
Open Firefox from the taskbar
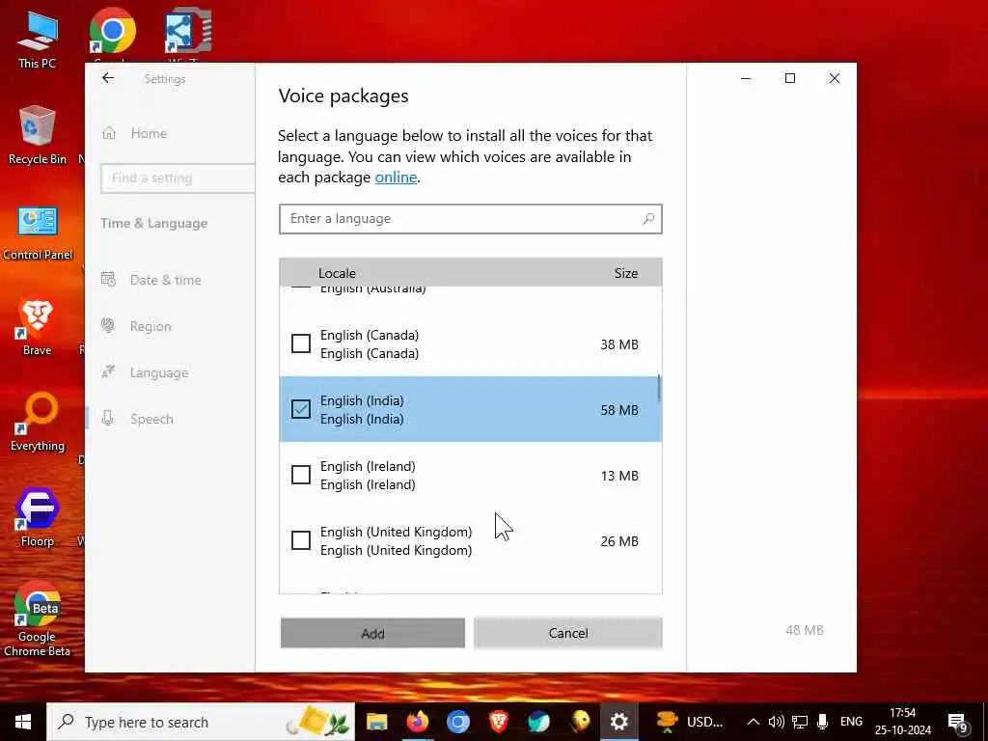417,722
